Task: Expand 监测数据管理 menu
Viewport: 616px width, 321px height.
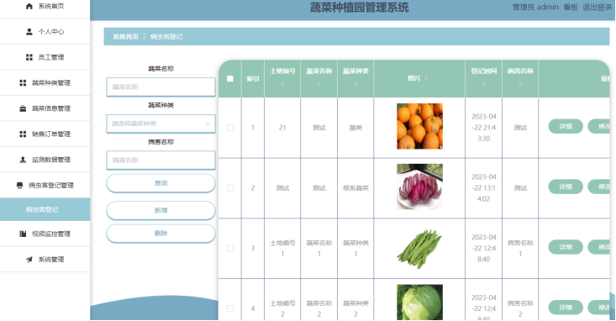Action: [45, 160]
